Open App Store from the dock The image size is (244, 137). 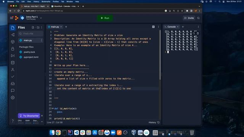coord(95,132)
